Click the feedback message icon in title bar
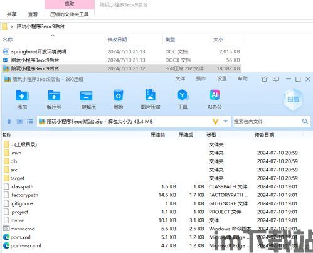Screen dimensions: 313x253 click(276, 79)
